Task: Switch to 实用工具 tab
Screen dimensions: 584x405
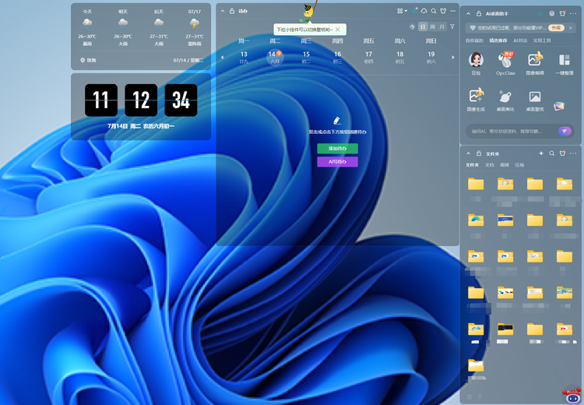Action: tap(541, 40)
